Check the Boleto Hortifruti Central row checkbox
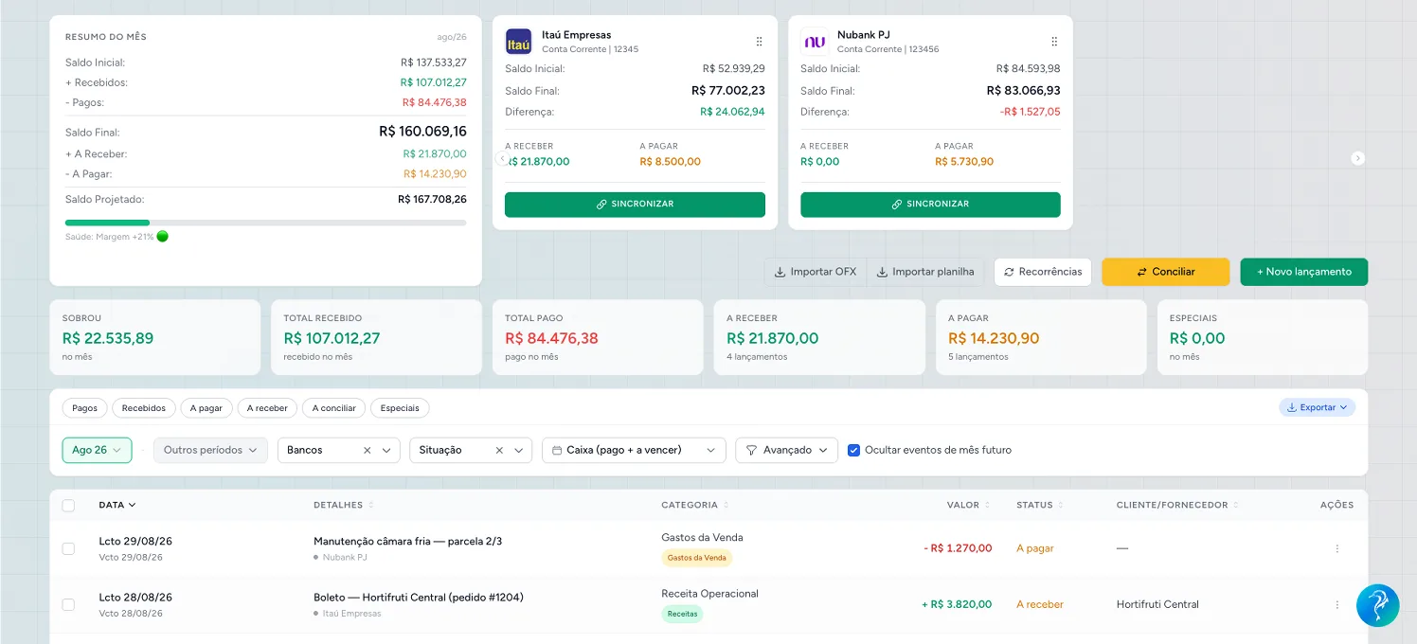This screenshot has height=644, width=1417. tap(68, 604)
